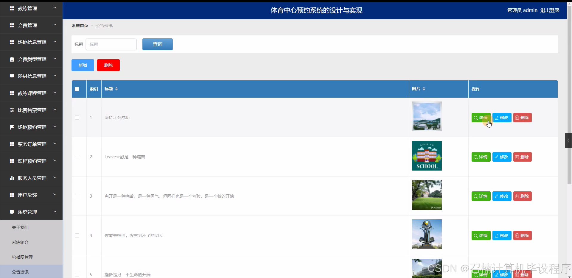Click the 管理员 admin user label
572x278 pixels.
click(x=522, y=10)
